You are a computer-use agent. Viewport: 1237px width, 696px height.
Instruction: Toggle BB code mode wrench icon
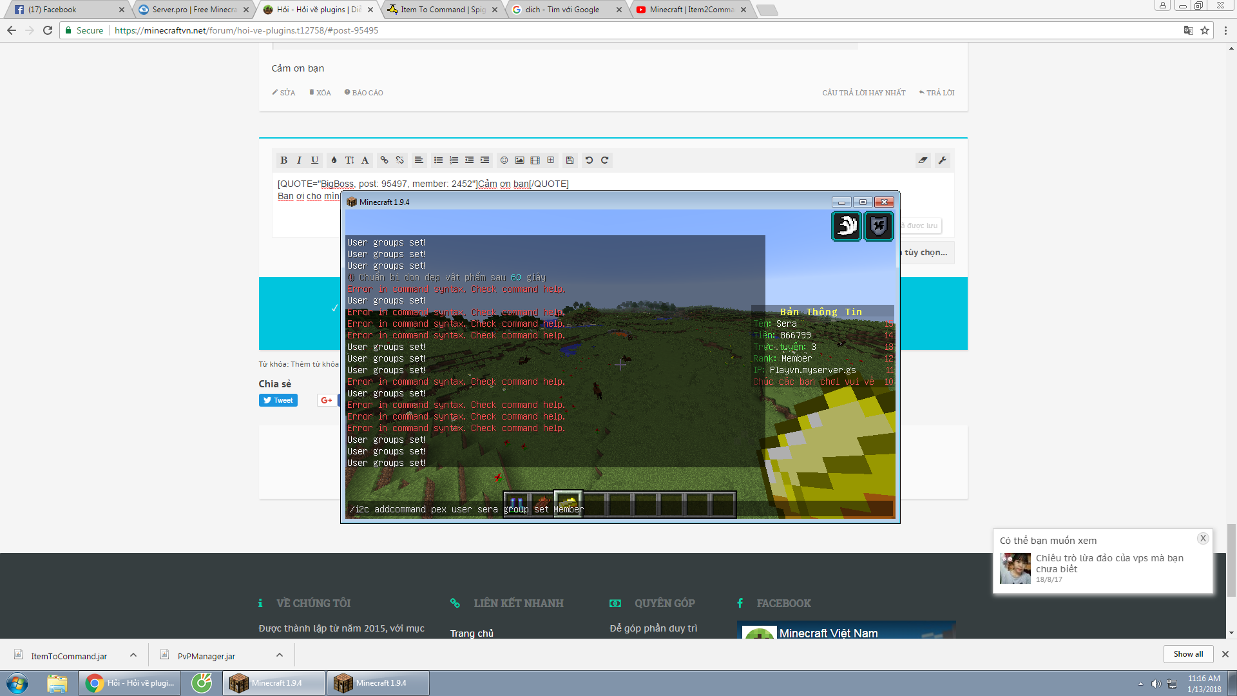tap(943, 160)
